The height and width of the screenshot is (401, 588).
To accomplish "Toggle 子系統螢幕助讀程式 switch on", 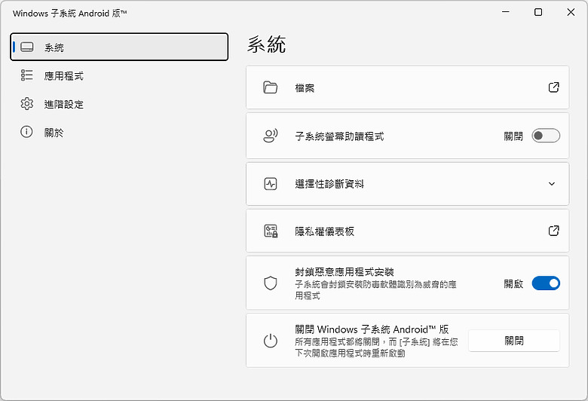I will coord(546,136).
